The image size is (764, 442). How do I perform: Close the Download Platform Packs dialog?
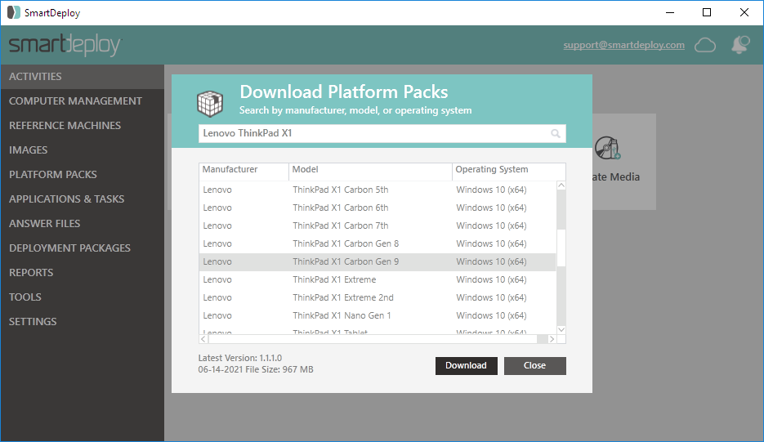[535, 365]
